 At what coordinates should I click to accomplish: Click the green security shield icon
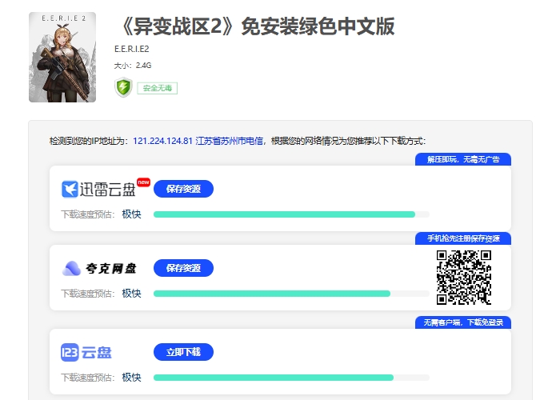point(123,87)
